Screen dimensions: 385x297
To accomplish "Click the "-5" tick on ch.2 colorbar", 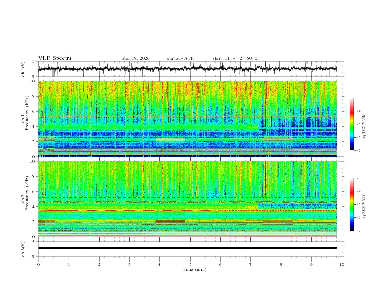I will 358,204.
